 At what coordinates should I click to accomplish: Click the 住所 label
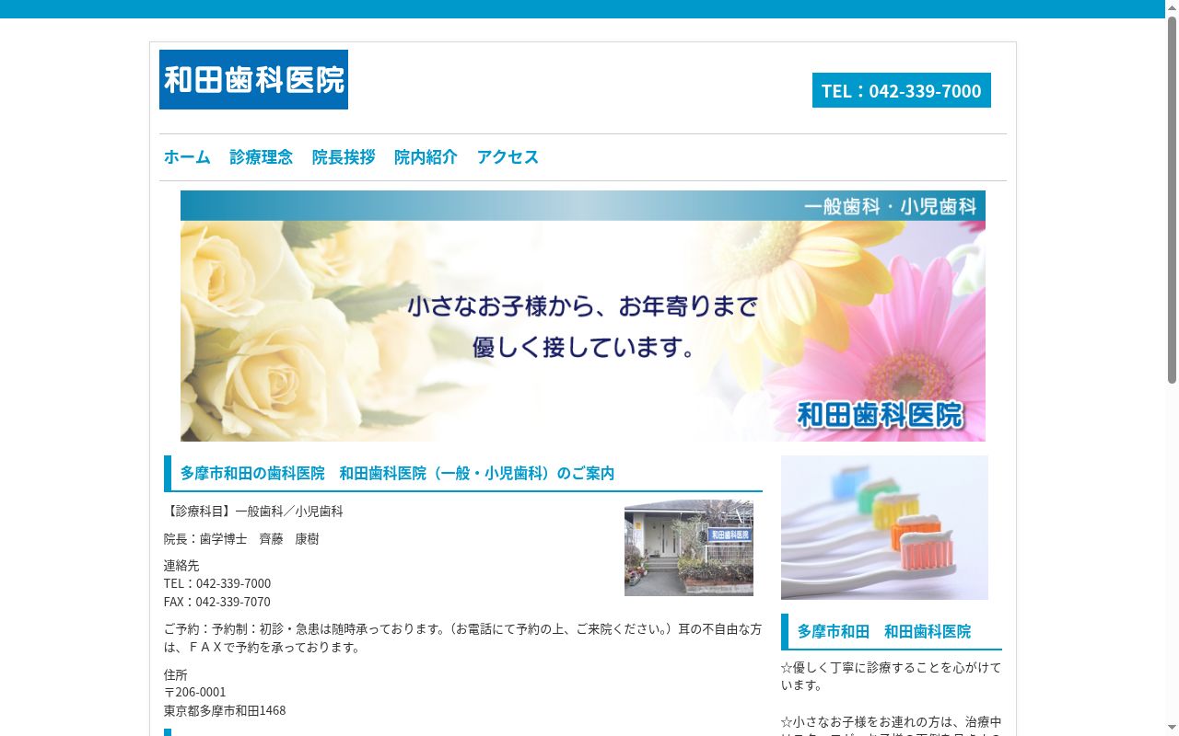[x=176, y=674]
